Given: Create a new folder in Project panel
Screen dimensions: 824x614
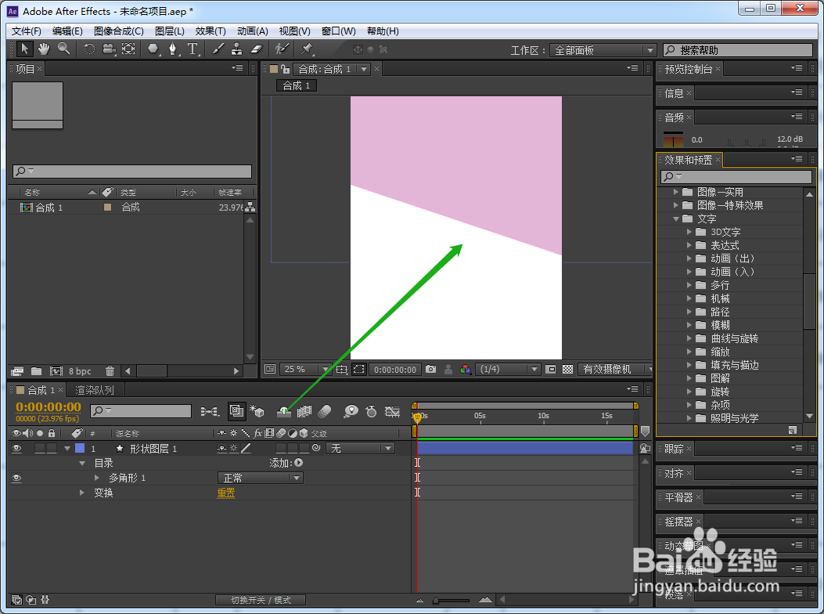Looking at the screenshot, I should (x=36, y=371).
